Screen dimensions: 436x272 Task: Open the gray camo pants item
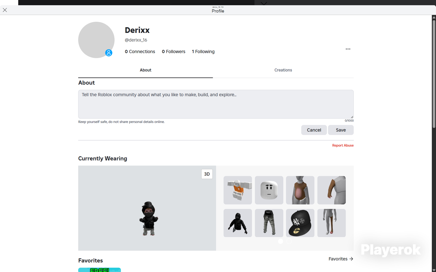pos(269,223)
